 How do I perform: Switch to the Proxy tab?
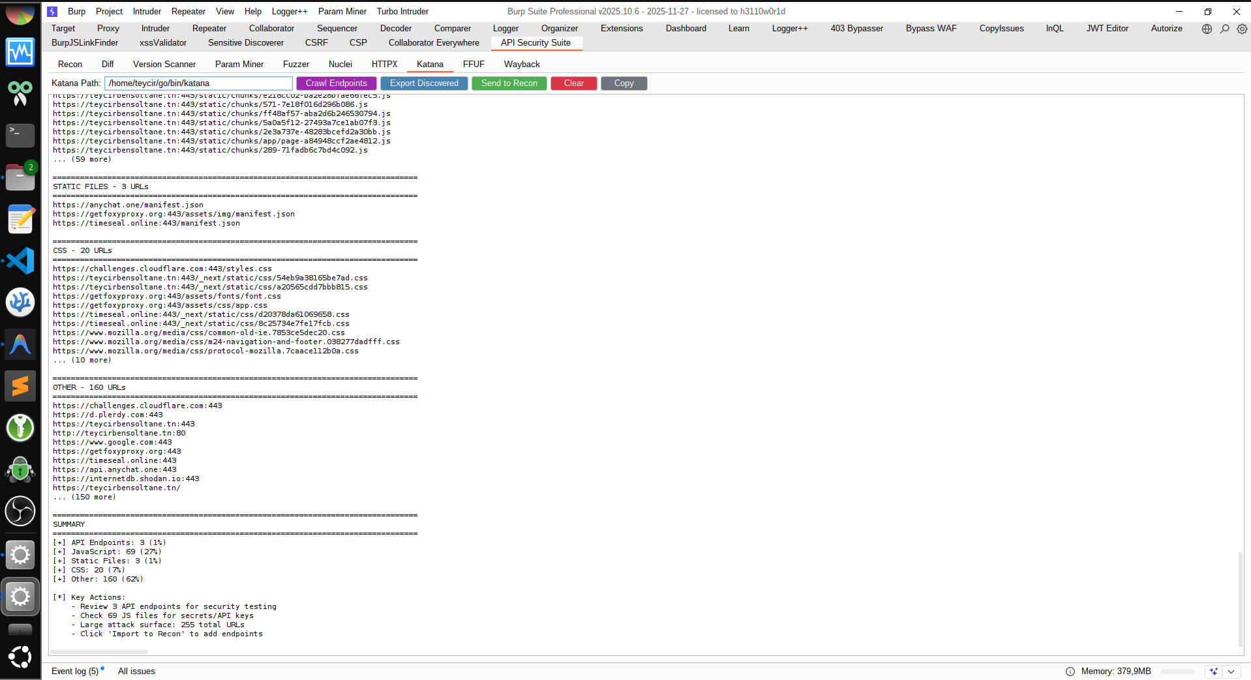(x=108, y=29)
